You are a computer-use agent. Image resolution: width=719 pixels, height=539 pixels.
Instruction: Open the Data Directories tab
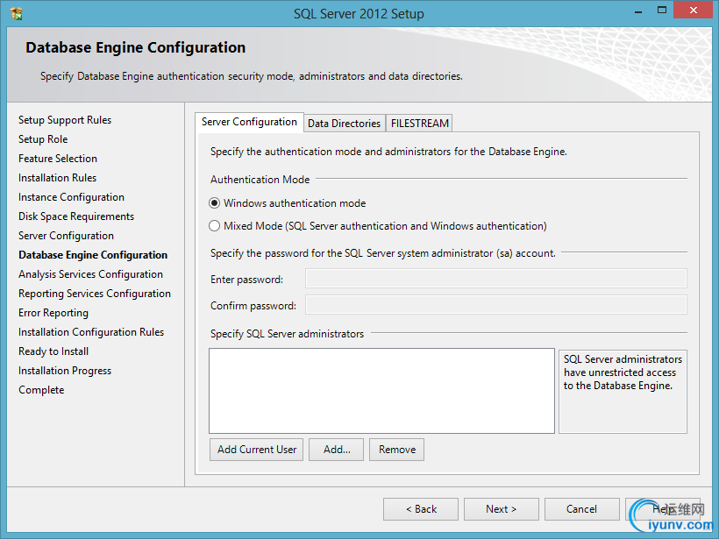(344, 124)
